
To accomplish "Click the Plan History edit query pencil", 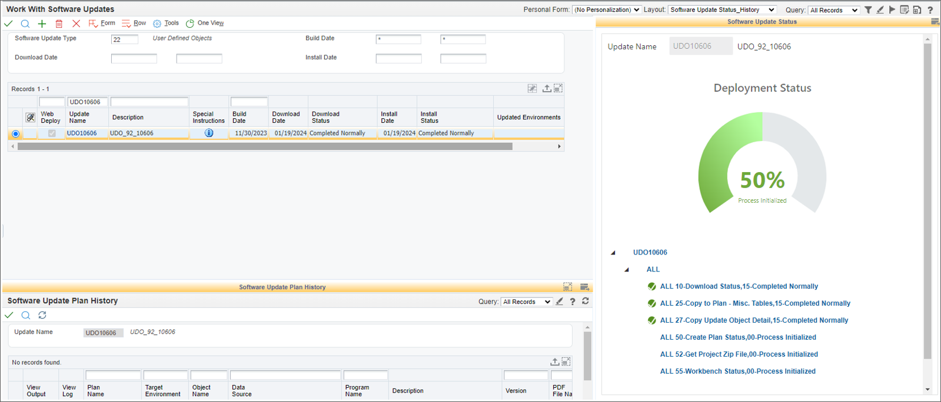I will (x=560, y=301).
